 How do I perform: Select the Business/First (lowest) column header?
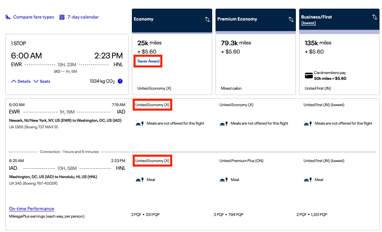[330, 19]
